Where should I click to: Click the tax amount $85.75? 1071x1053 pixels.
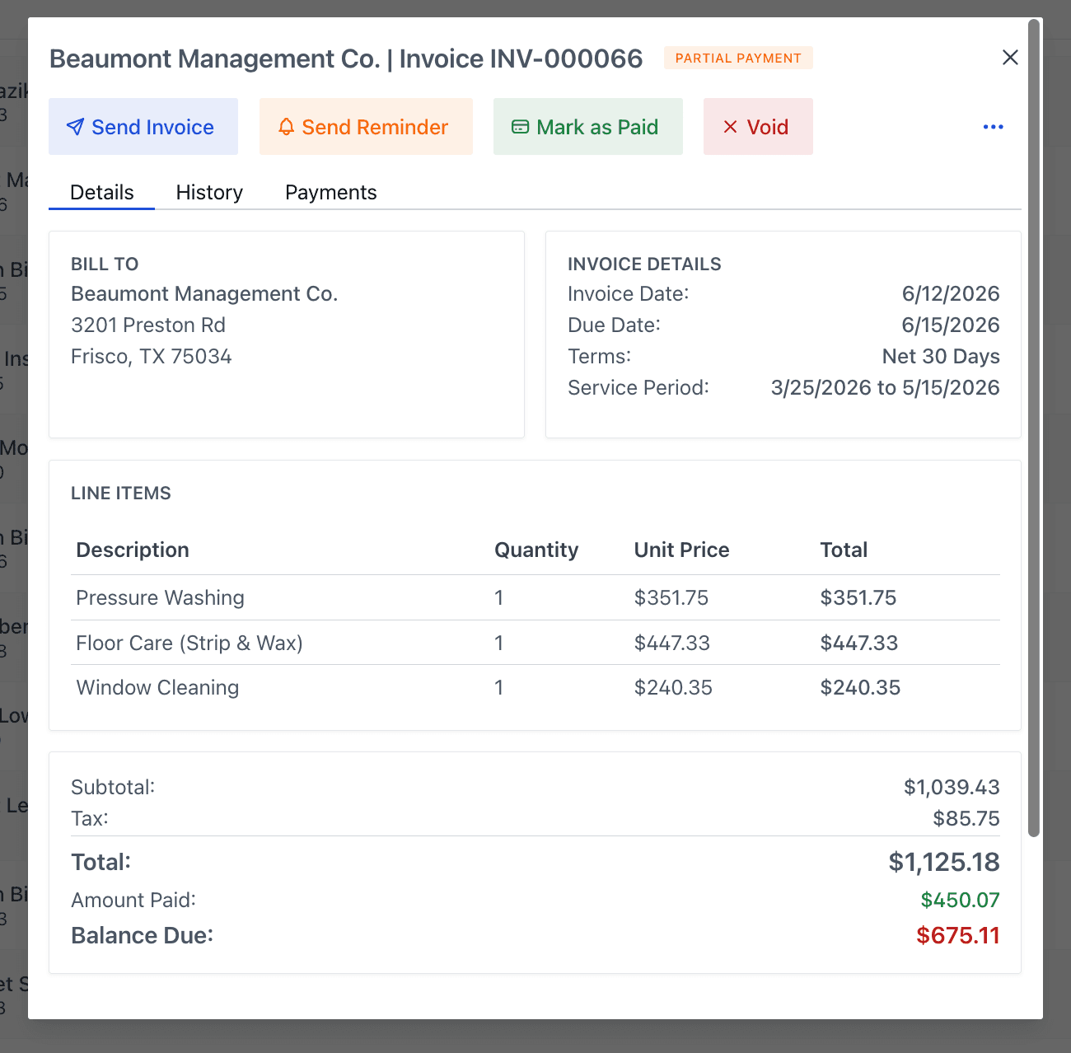click(966, 818)
